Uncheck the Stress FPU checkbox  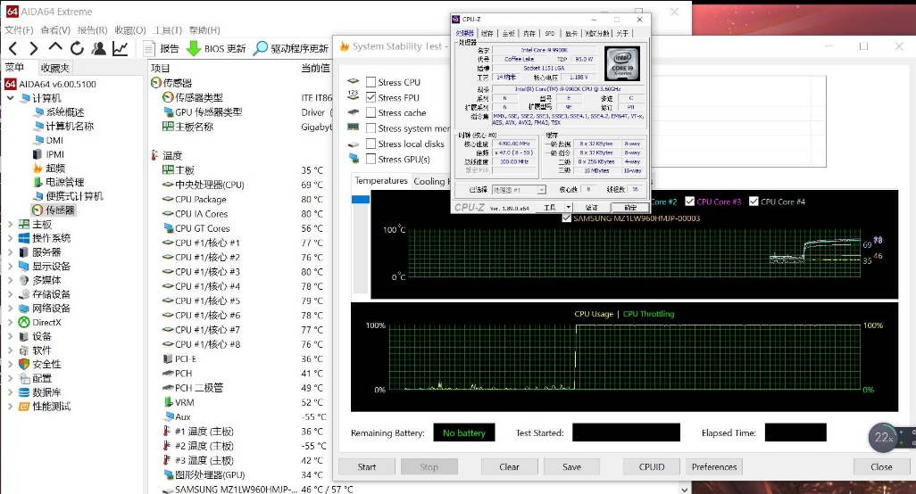point(371,97)
